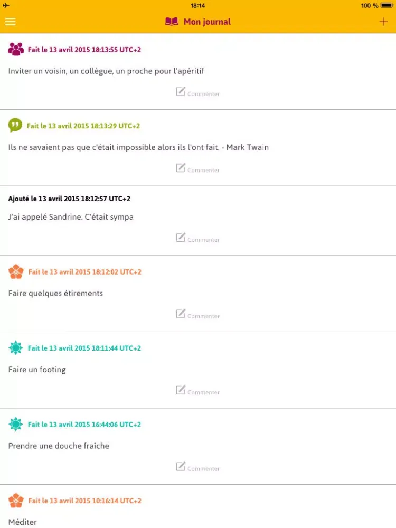Tap teal sun icon on douche fraîche entry
Image resolution: width=396 pixels, height=528 pixels.
(15, 425)
